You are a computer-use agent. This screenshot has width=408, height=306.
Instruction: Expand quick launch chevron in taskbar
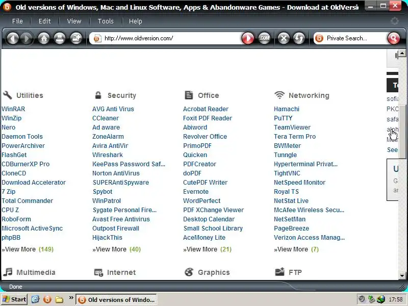(71, 297)
